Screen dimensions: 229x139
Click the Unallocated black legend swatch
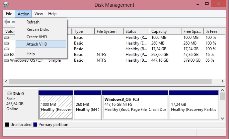pyautogui.click(x=7, y=125)
